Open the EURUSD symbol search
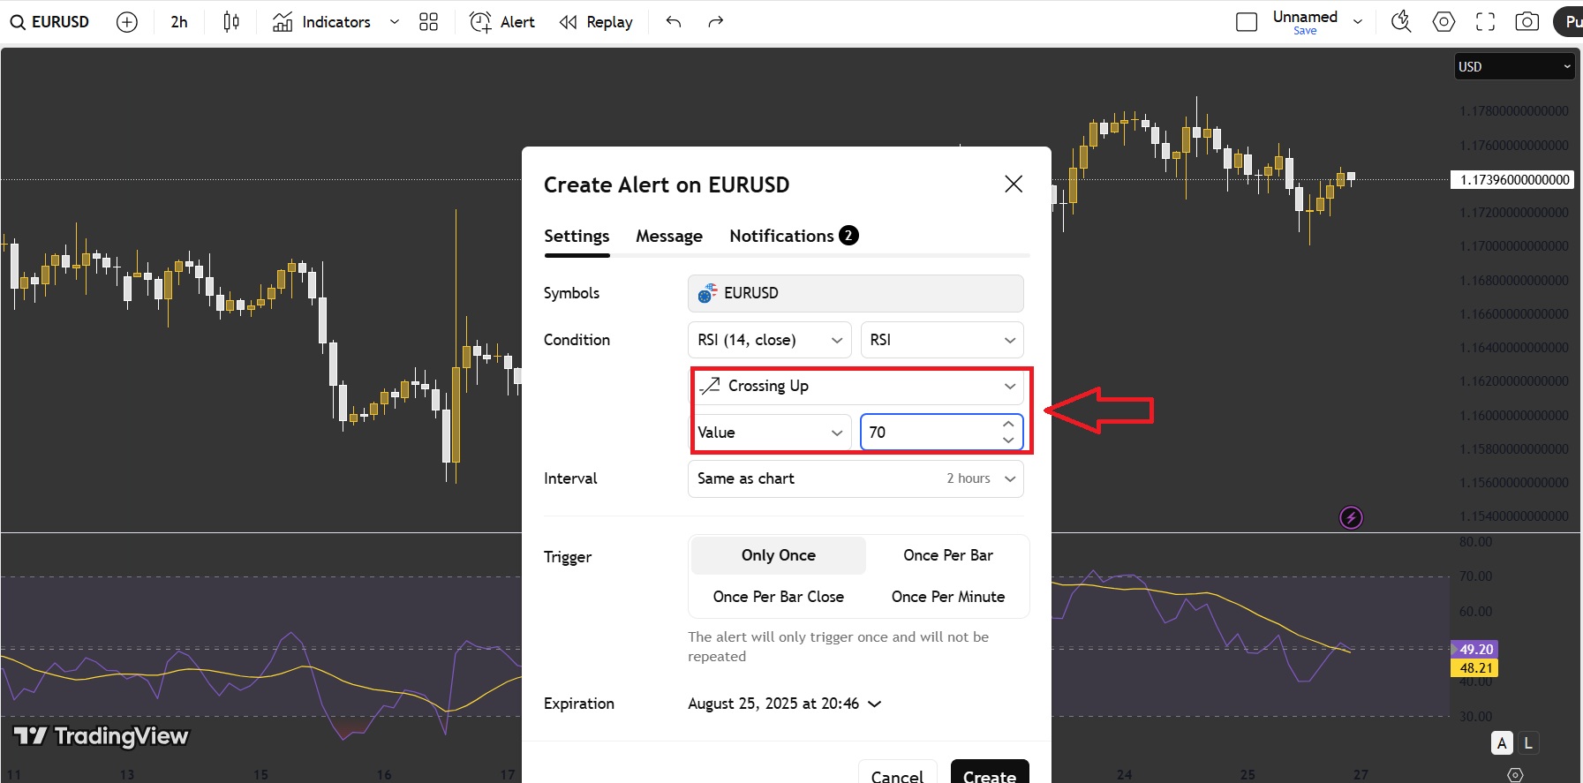Viewport: 1583px width, 783px height. pyautogui.click(x=50, y=22)
